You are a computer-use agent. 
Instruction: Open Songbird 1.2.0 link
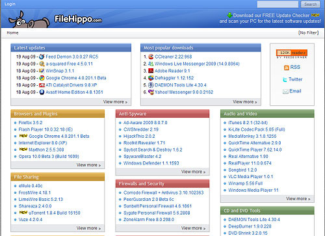(x=242, y=170)
